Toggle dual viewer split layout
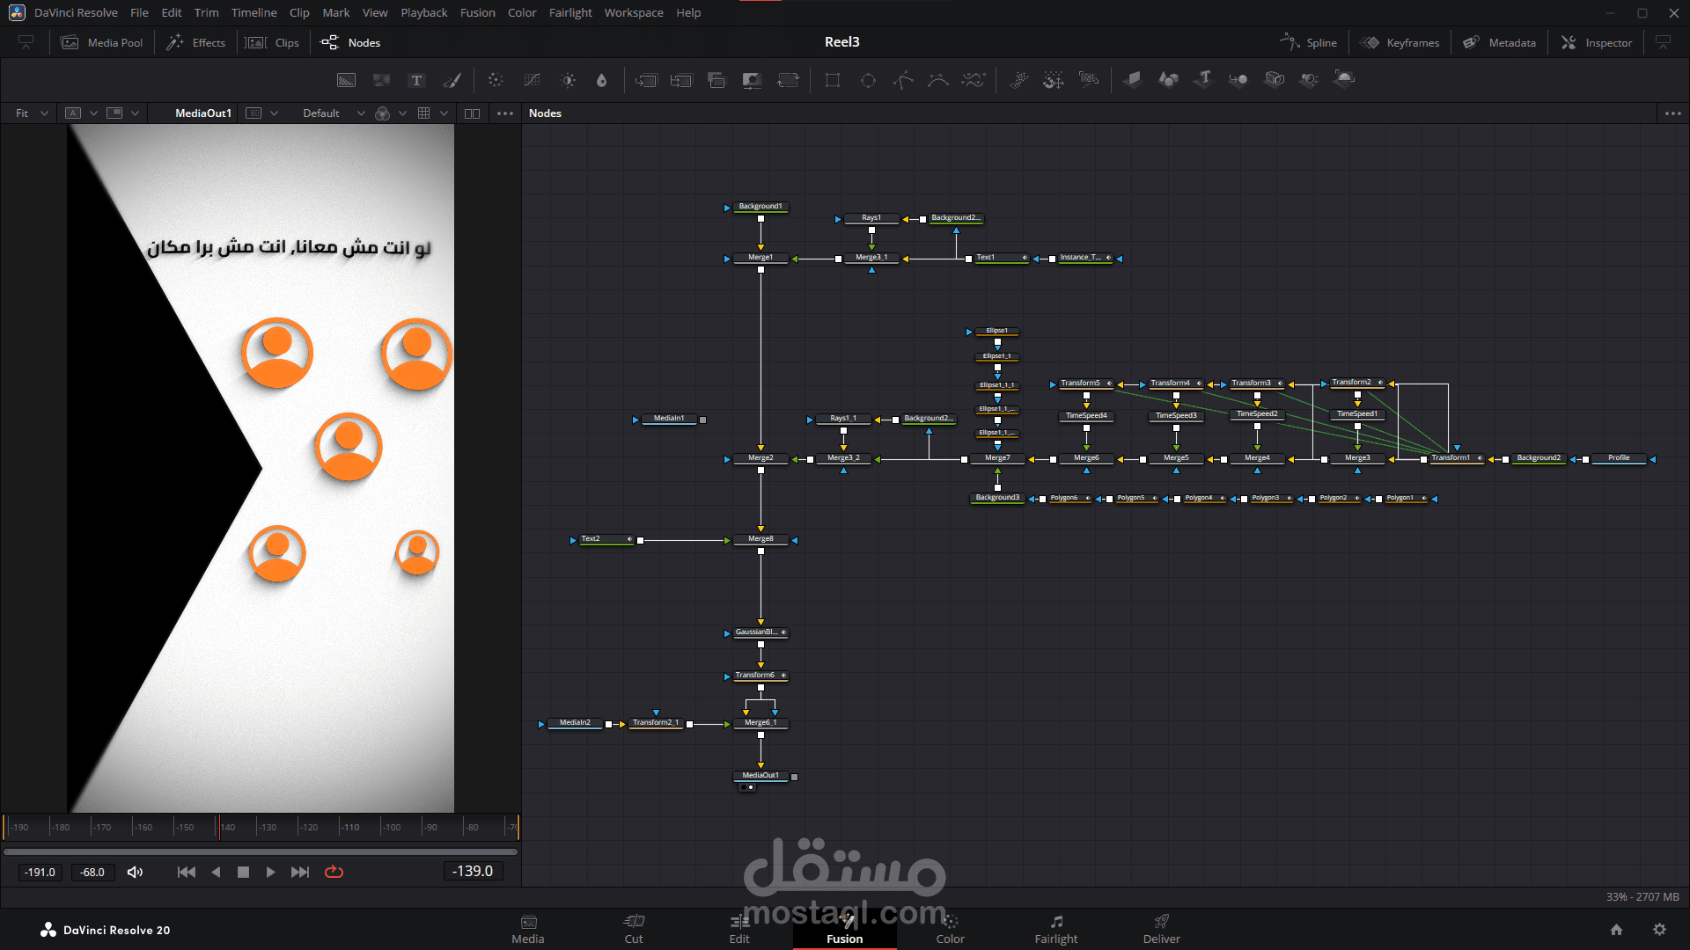This screenshot has width=1690, height=950. (x=472, y=113)
